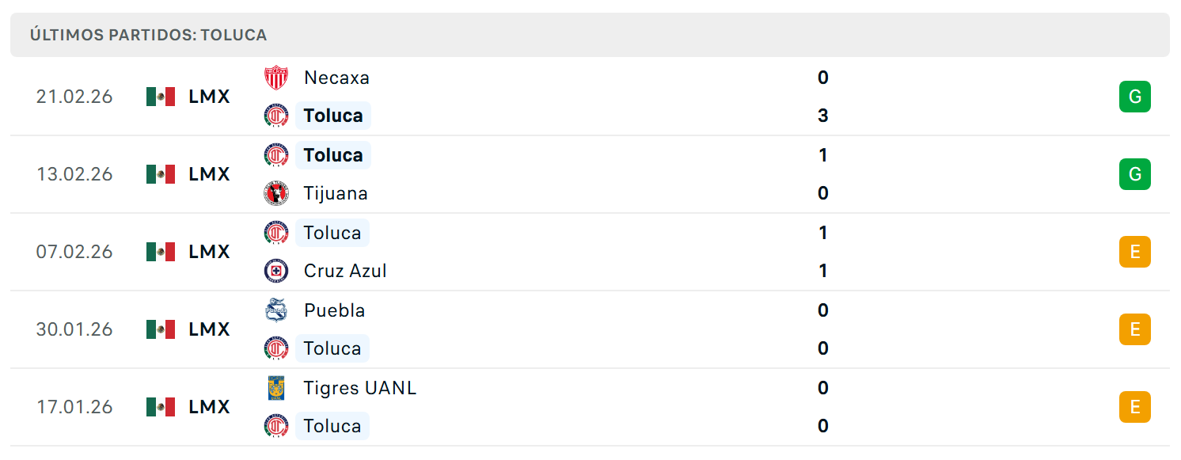The width and height of the screenshot is (1181, 460).
Task: Click orange E badge for Tigres UANL match
Action: tap(1134, 407)
